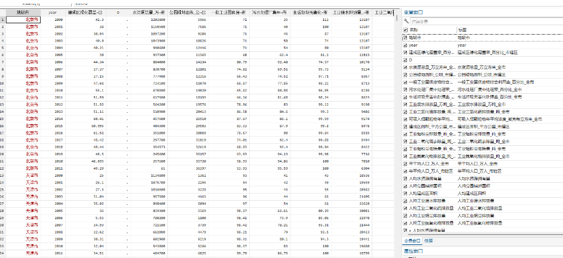This screenshot has height=258, width=563.
Task: Toggle checkbox for 年平均人口_万人_市辖区 variable
Action: pyautogui.click(x=405, y=171)
